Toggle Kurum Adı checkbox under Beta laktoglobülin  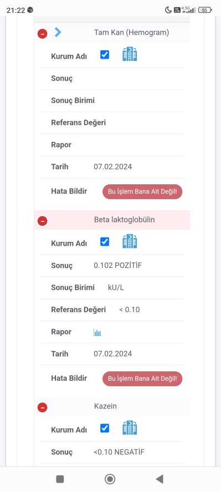105,242
